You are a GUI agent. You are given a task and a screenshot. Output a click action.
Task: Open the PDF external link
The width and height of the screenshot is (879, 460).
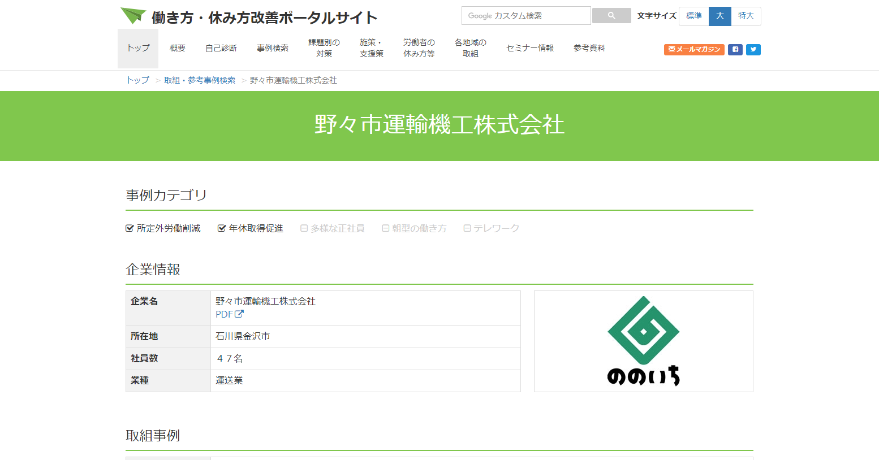pyautogui.click(x=229, y=314)
